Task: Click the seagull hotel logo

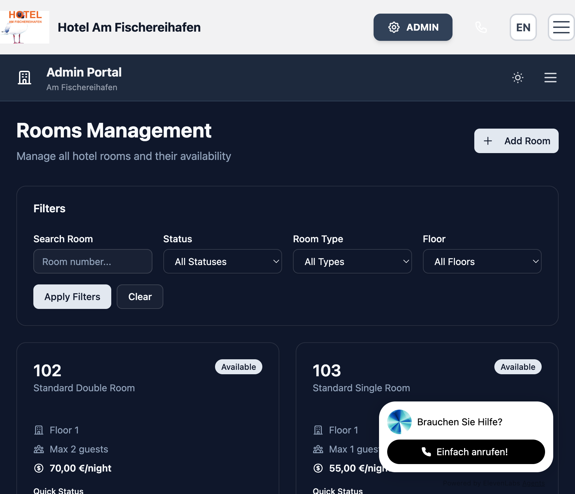Action: coord(24,27)
